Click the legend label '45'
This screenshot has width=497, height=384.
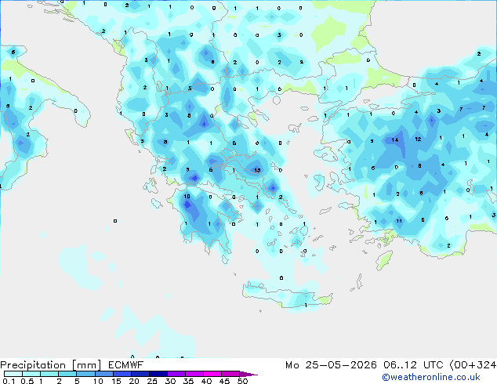[x=224, y=381]
